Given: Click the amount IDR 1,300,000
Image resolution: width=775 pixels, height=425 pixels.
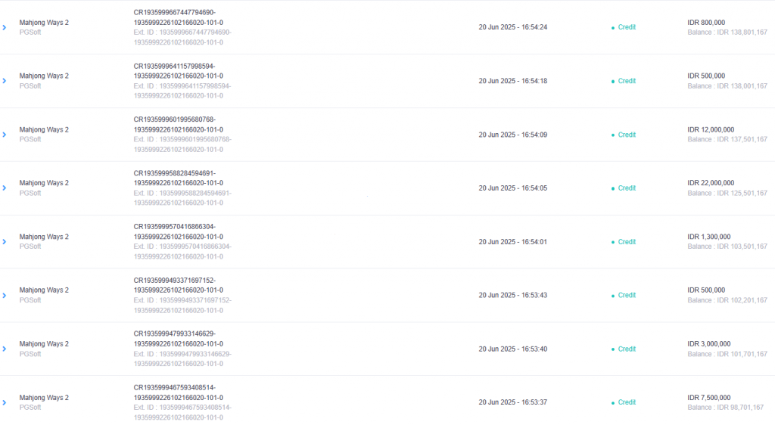Looking at the screenshot, I should tap(708, 237).
